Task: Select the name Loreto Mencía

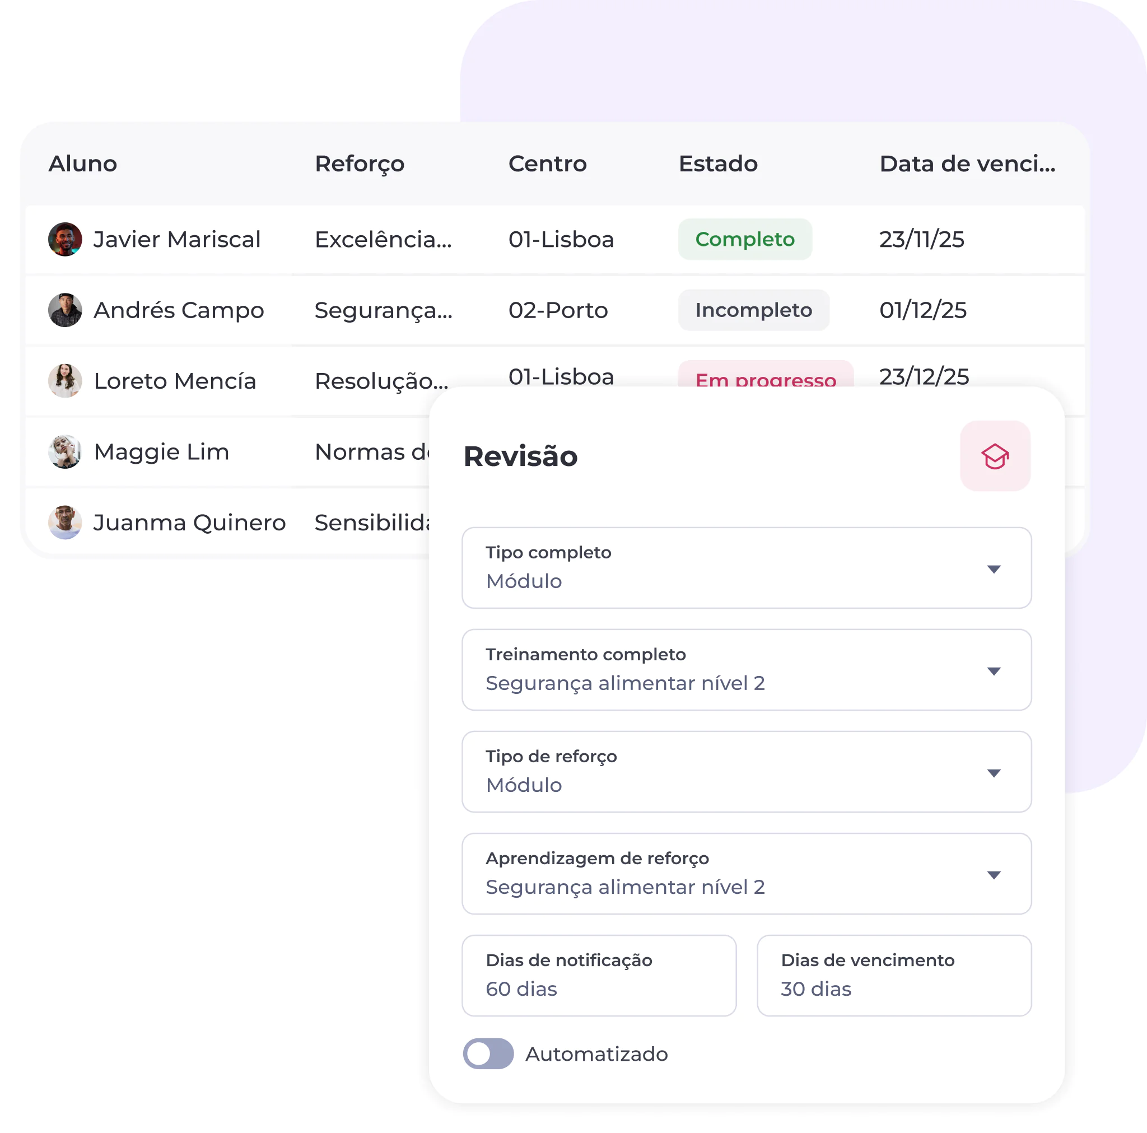Action: tap(175, 381)
